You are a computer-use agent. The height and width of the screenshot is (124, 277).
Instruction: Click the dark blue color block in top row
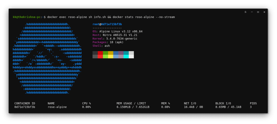click(x=116, y=53)
